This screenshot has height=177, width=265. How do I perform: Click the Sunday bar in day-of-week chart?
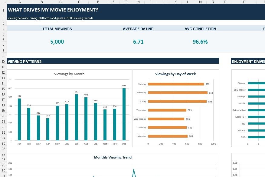(x=176, y=84)
